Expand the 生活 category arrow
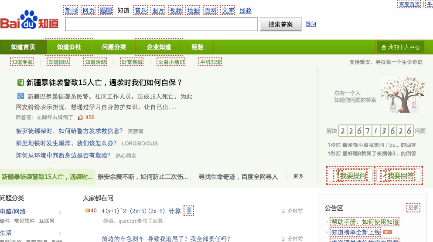The image size is (433, 242). (x=60, y=233)
